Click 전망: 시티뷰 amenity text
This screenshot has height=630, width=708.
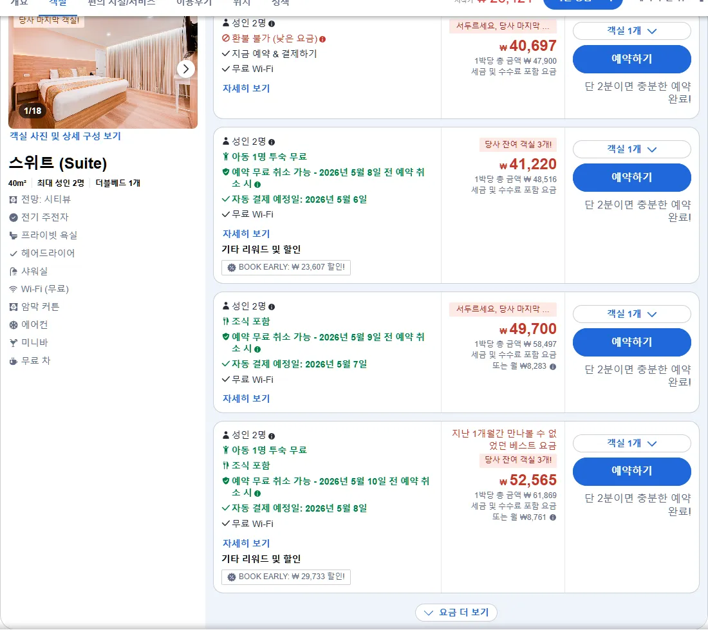(x=46, y=199)
